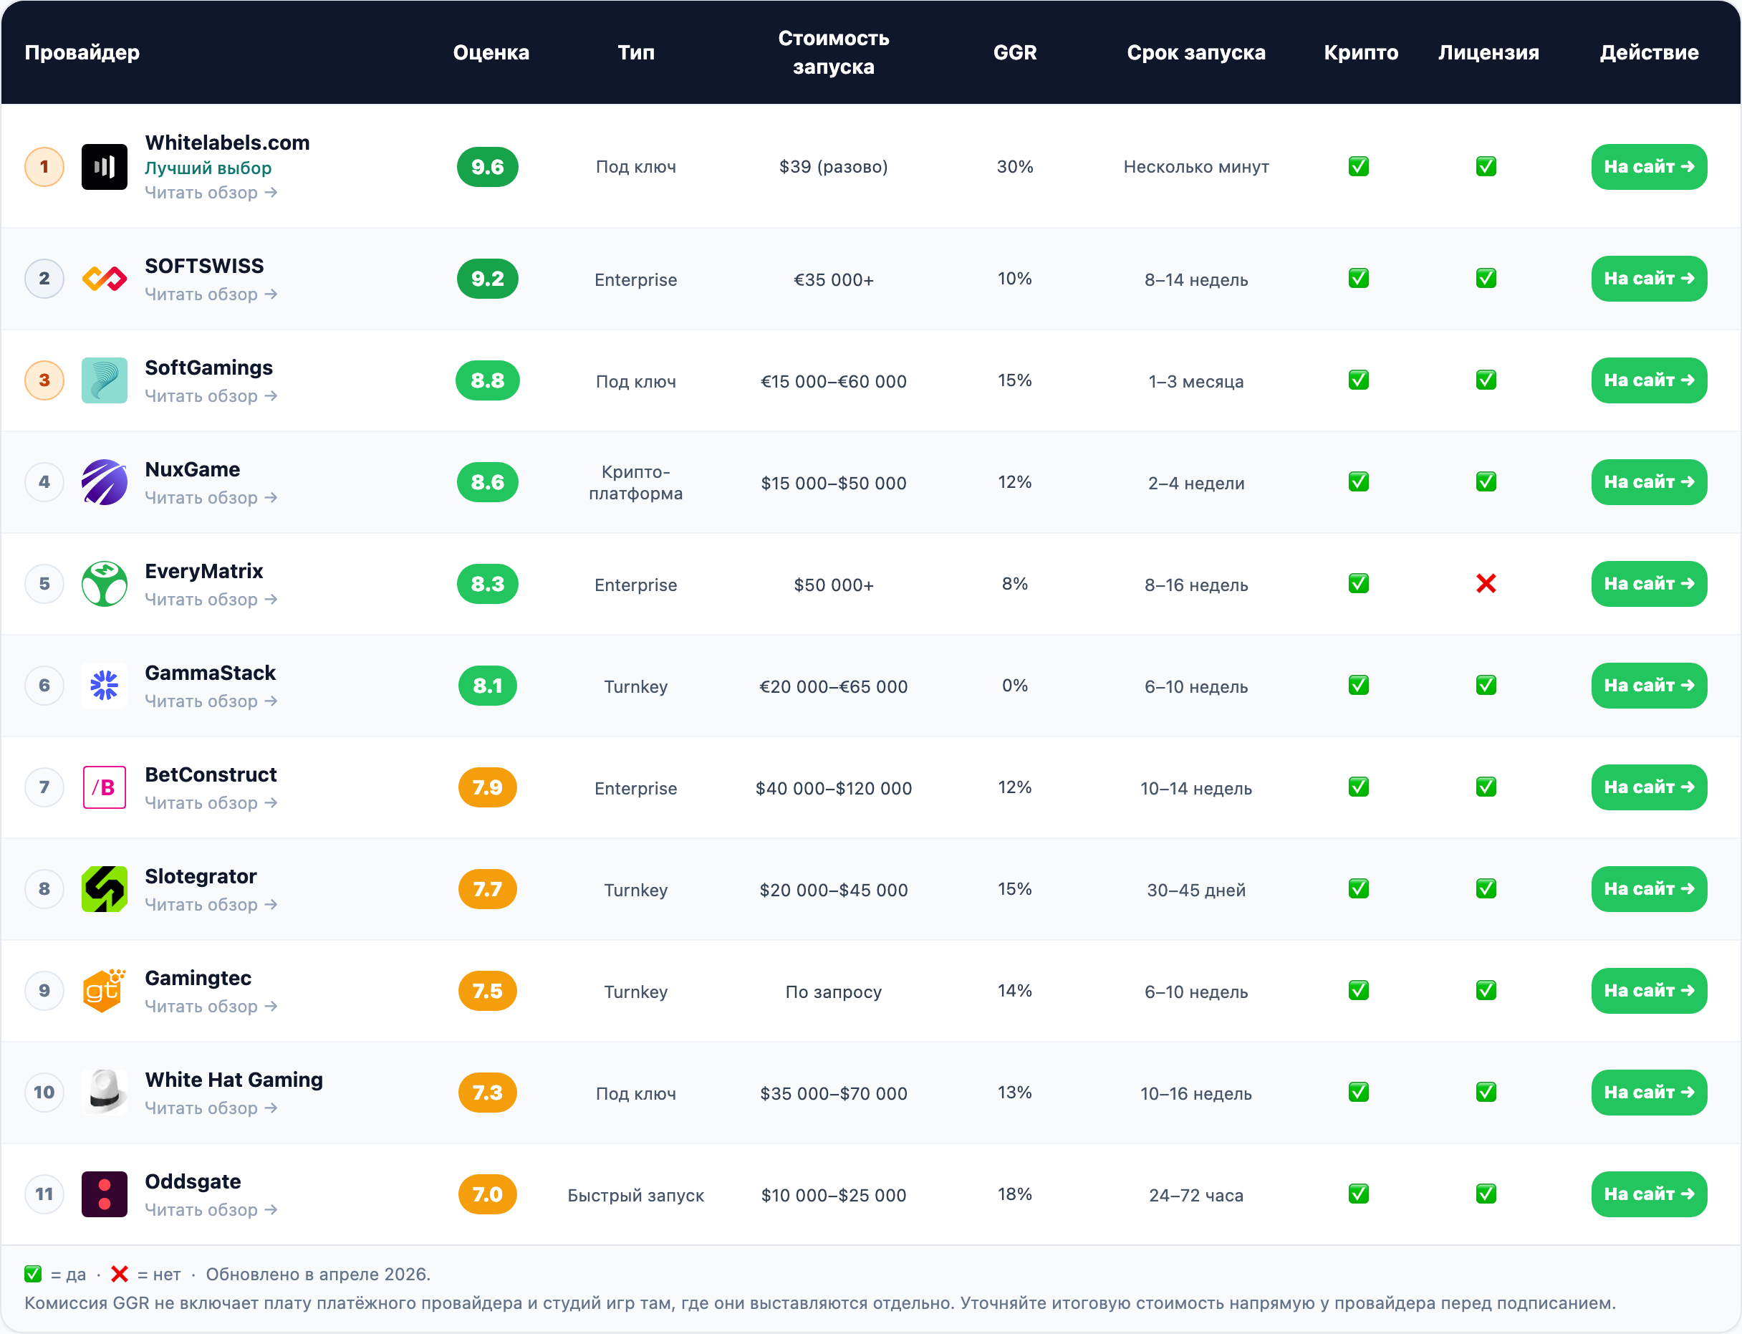Click «На сайт» button for GammaStack
This screenshot has width=1742, height=1334.
coord(1649,685)
